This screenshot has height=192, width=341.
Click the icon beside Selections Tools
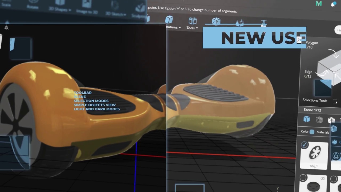click(x=335, y=101)
